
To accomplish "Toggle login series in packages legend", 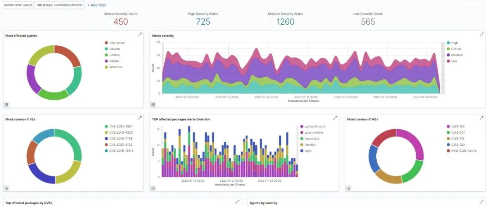I will click(306, 151).
